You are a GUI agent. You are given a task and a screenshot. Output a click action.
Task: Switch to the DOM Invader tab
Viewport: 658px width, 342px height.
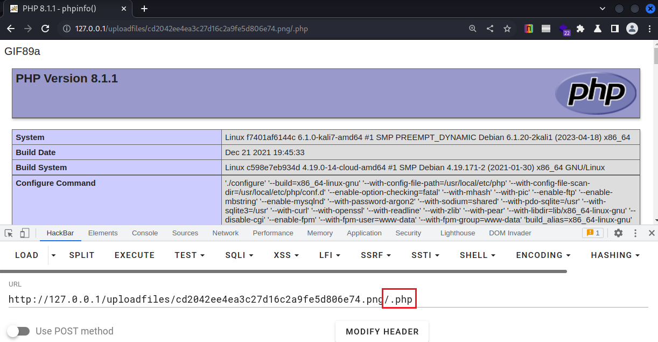(x=510, y=233)
